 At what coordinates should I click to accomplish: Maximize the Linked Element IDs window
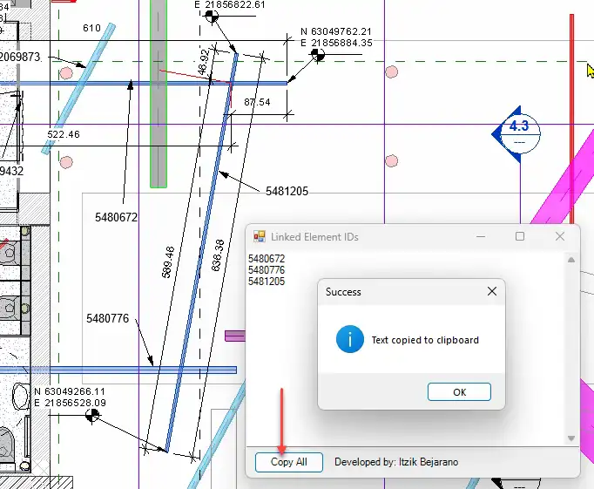520,236
